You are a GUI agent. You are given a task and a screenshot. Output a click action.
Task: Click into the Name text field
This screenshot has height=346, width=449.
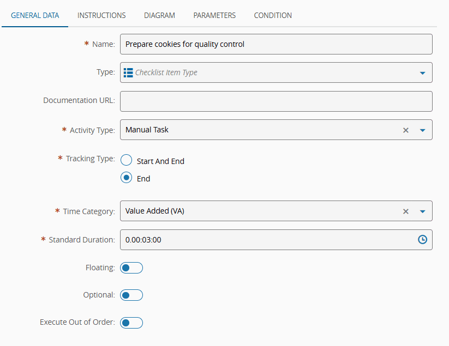(276, 44)
